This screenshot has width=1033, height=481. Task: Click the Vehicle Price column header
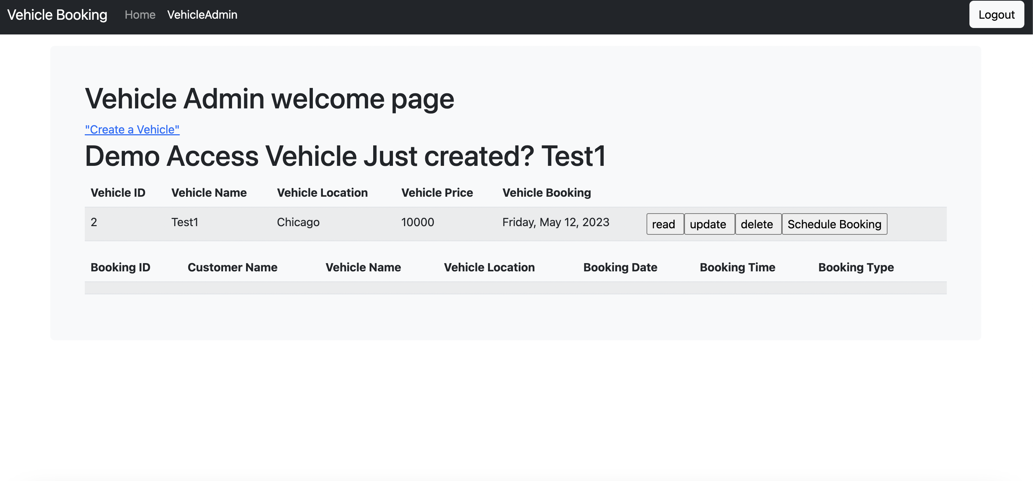tap(437, 192)
